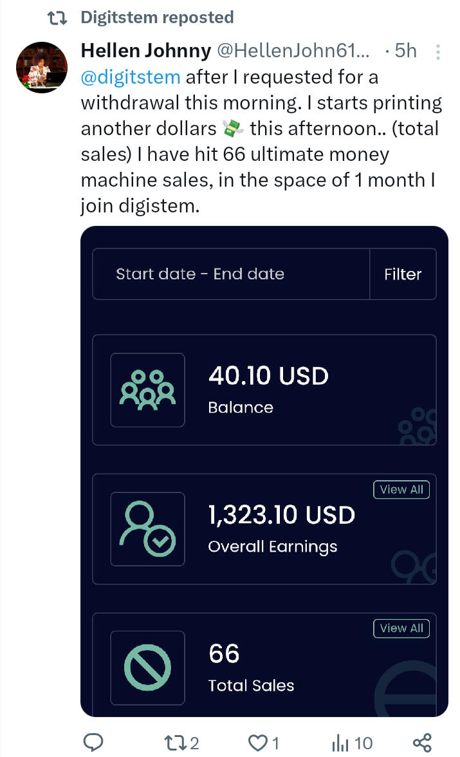Select the 40.10 USD Balance card

264,390
